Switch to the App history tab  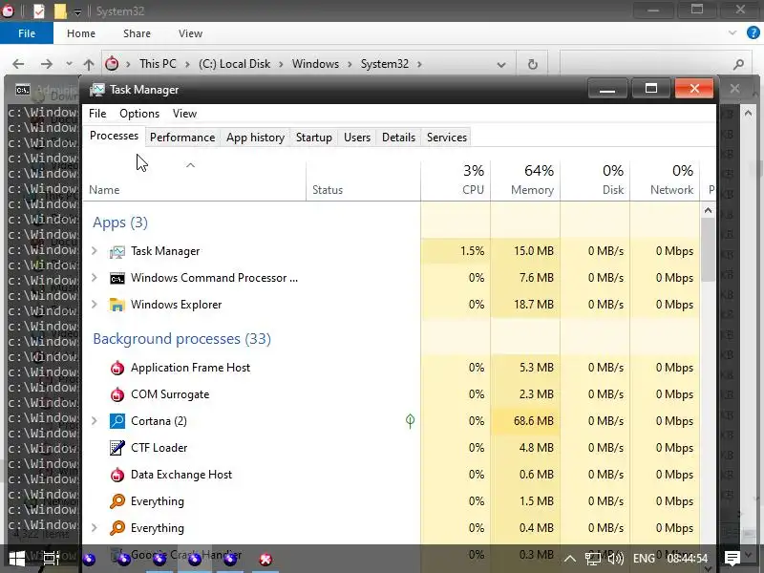(255, 138)
